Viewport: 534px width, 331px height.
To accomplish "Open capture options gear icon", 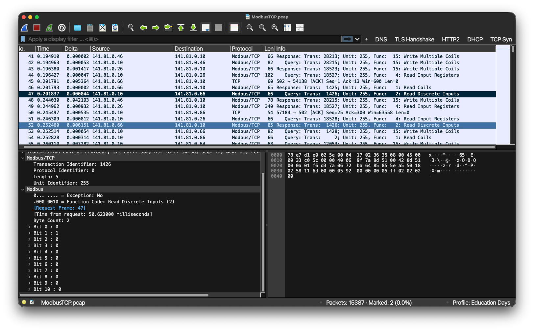I will click(62, 28).
